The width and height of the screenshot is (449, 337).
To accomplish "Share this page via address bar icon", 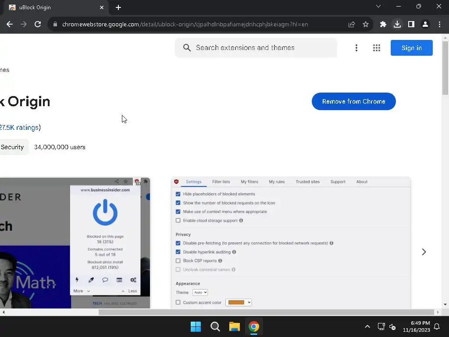I will pos(352,25).
